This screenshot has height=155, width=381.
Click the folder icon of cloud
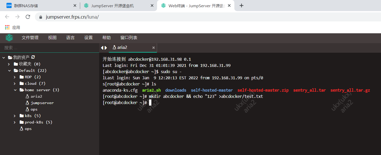22,83
